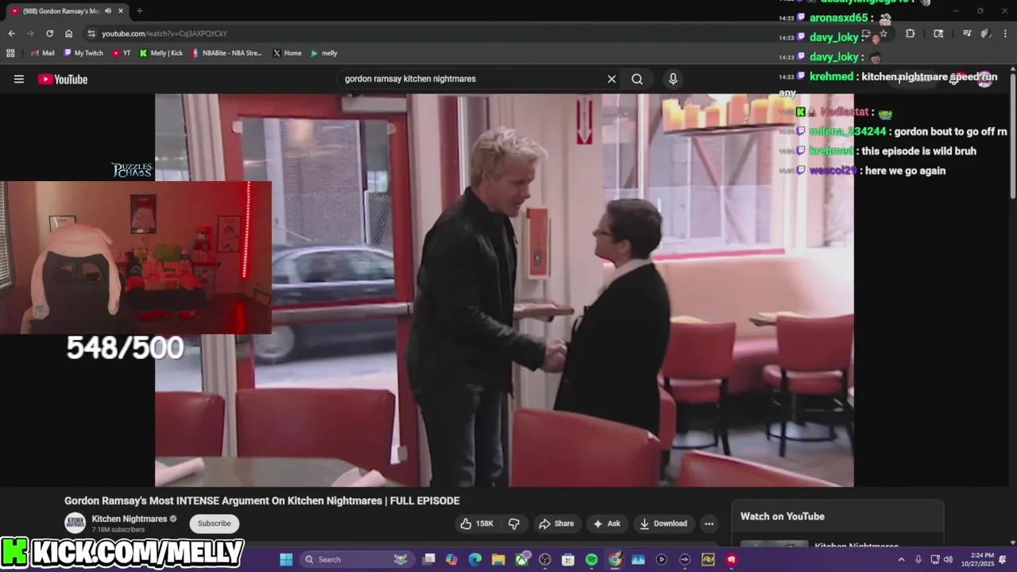Activate voice search microphone
1017x572 pixels.
point(673,79)
